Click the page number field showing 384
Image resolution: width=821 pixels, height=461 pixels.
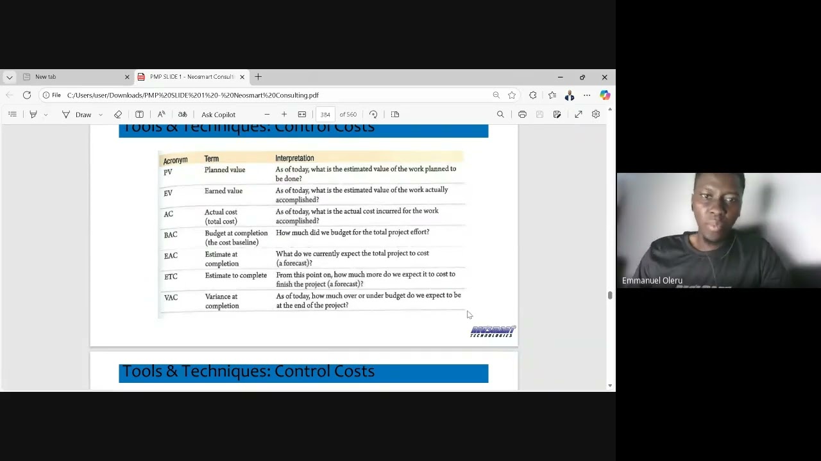(325, 115)
